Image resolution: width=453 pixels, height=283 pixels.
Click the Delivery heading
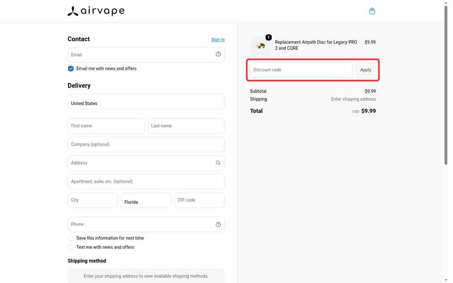click(79, 85)
